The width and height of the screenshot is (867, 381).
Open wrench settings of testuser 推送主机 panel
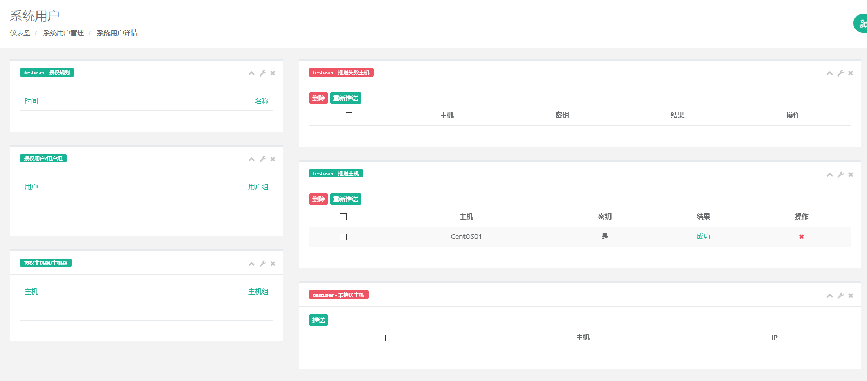click(840, 175)
